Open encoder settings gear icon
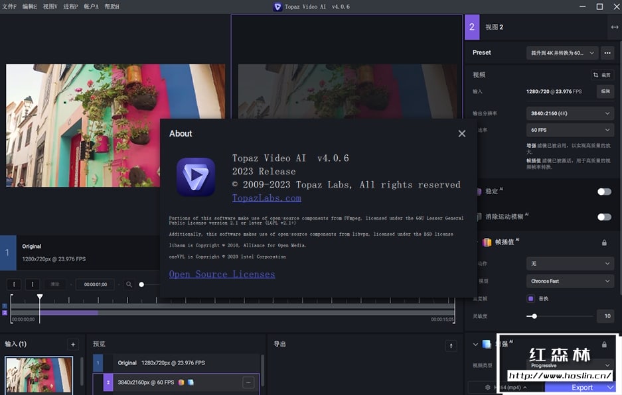Viewport: 622px width, 395px height. 487,388
